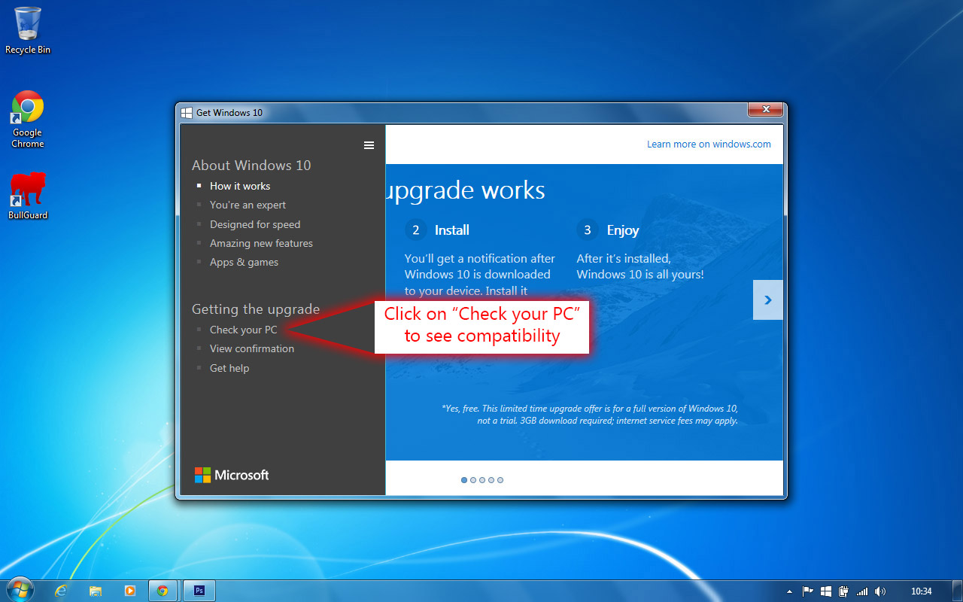Click the Windows logo in the title bar
This screenshot has height=602, width=963.
point(187,113)
